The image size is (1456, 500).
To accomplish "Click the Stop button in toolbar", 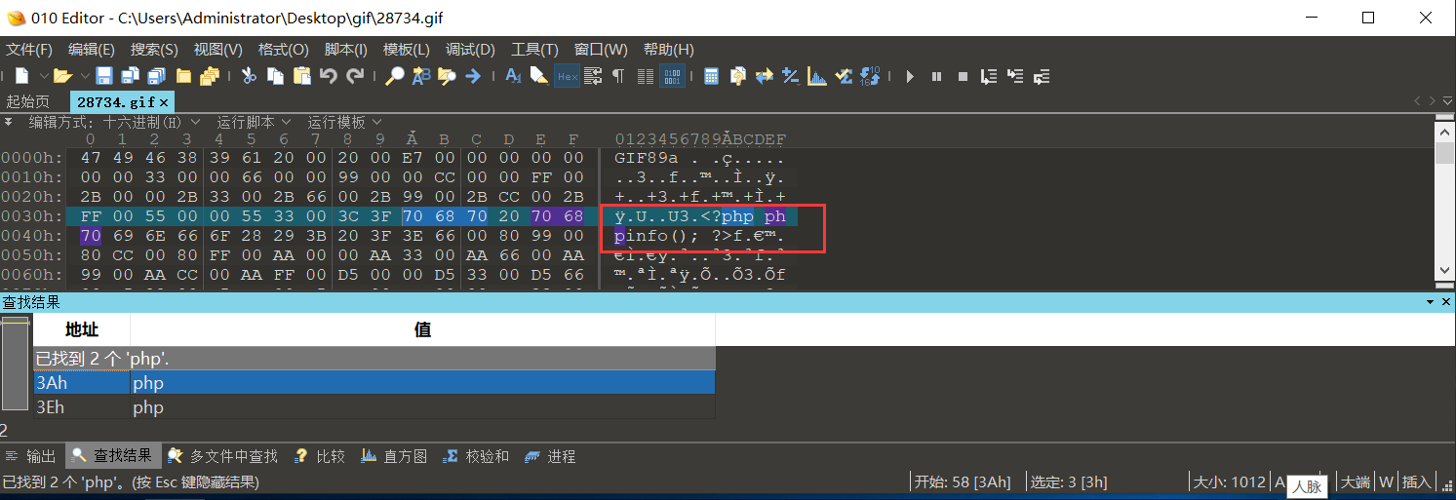I will click(963, 76).
